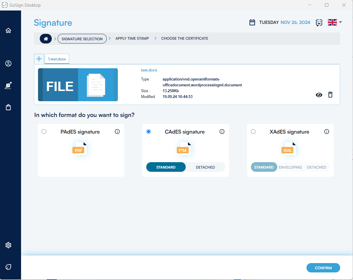Switch CAdES mode to Detached
The height and width of the screenshot is (280, 353).
click(205, 167)
